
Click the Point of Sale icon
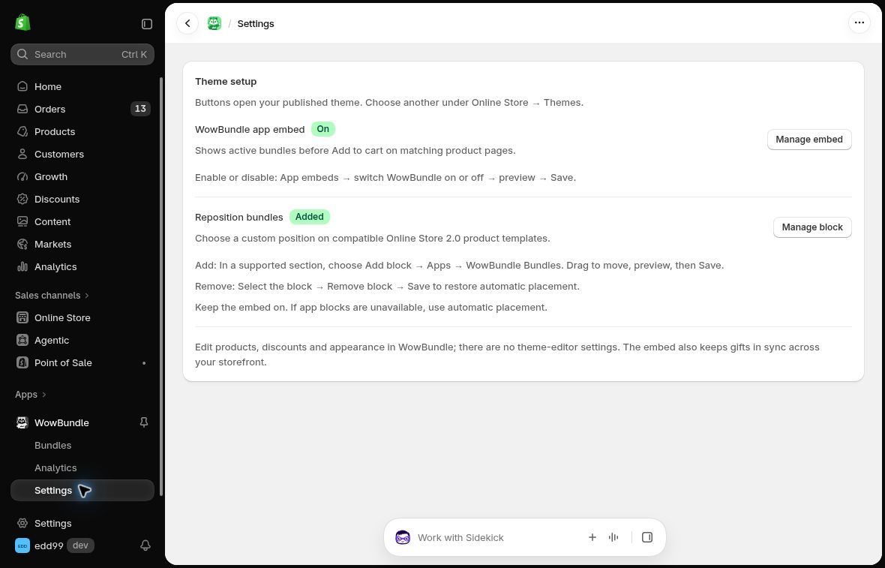22,363
